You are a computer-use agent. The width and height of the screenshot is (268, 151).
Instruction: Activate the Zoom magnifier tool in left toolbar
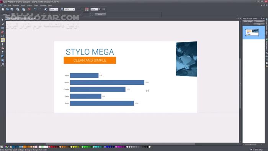pos(3,64)
